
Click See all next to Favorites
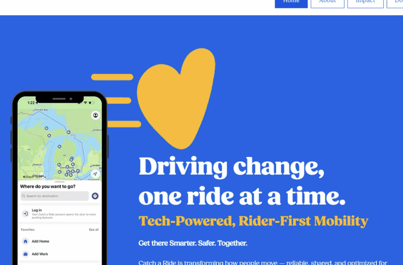point(94,230)
